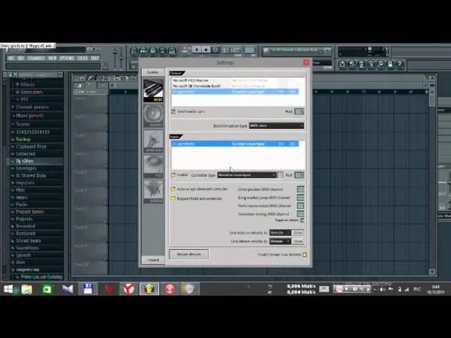The image size is (451, 338).
Task: Stop playback with the Stop button
Action: click(206, 50)
